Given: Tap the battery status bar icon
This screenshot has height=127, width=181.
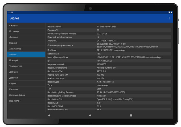Looking at the screenshot, I should 172,12.
